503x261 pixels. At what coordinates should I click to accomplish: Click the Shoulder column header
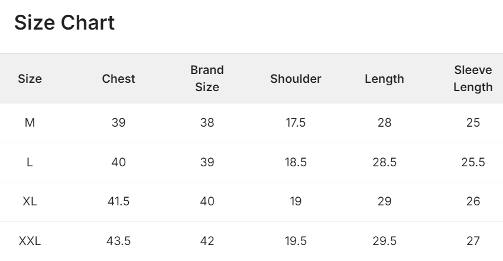pos(296,79)
